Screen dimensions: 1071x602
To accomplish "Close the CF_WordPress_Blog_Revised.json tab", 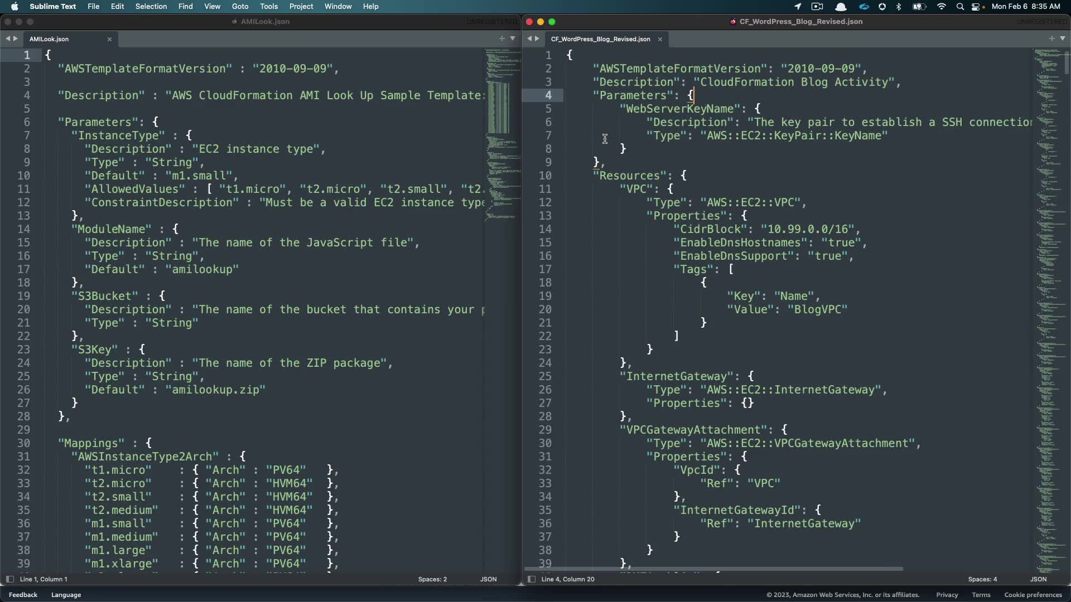I will 660,39.
